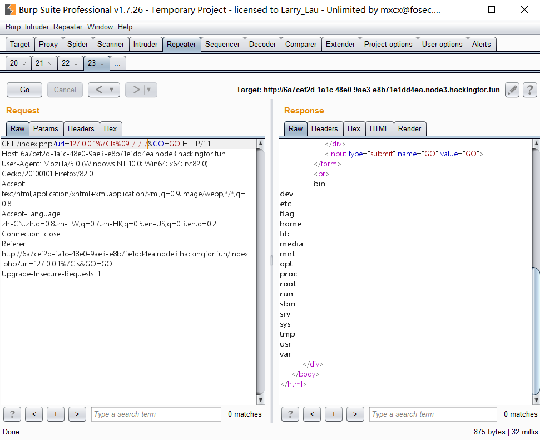Open the Repeater help question mark icon
This screenshot has height=440, width=540.
coord(529,90)
